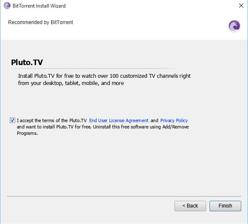Close the BitTorrent Install Wizard window
Viewport: 248px width, 224px height.
click(241, 5)
